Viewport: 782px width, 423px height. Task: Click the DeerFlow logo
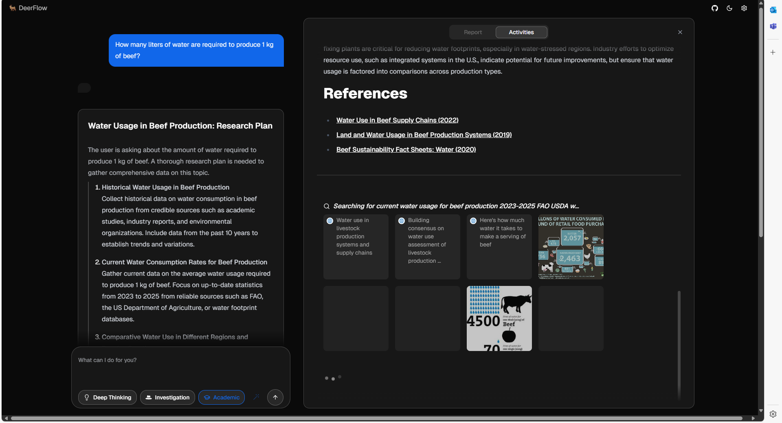click(x=28, y=8)
